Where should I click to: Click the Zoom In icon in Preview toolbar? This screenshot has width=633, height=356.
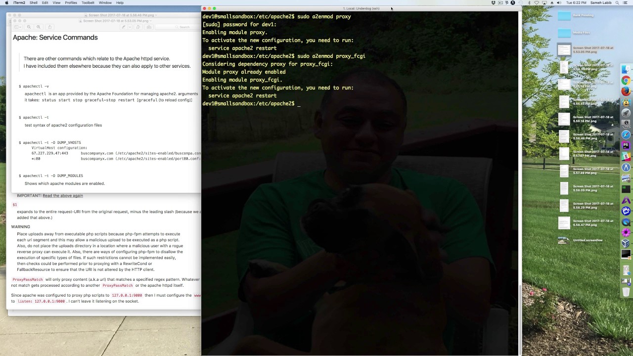tap(38, 27)
